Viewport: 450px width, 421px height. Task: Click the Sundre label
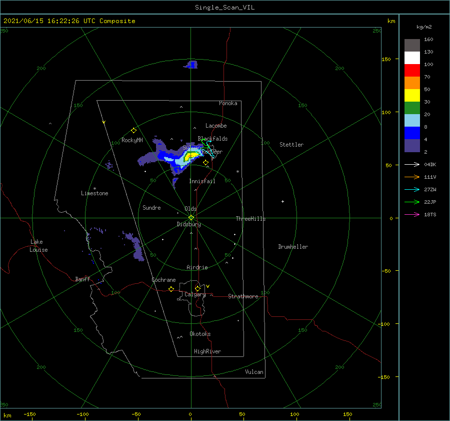(151, 208)
